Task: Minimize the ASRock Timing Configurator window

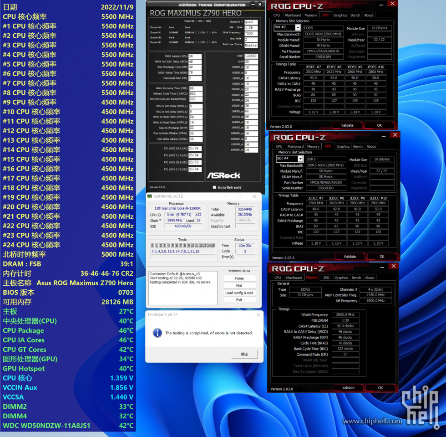Action: [253, 4]
